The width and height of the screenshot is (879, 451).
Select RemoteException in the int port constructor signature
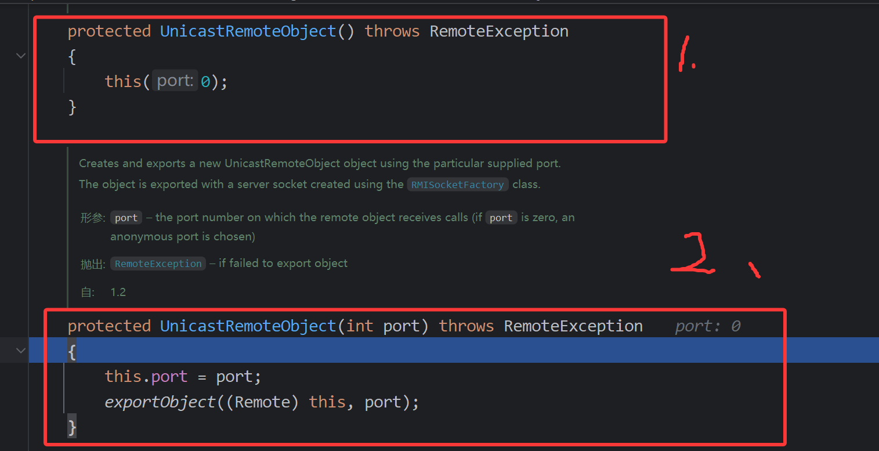tap(573, 326)
